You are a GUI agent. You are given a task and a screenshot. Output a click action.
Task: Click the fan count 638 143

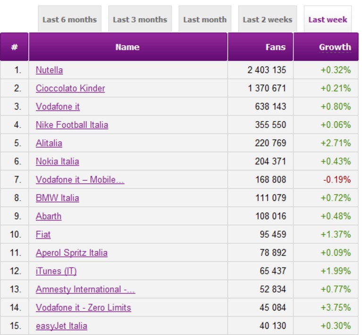[270, 107]
